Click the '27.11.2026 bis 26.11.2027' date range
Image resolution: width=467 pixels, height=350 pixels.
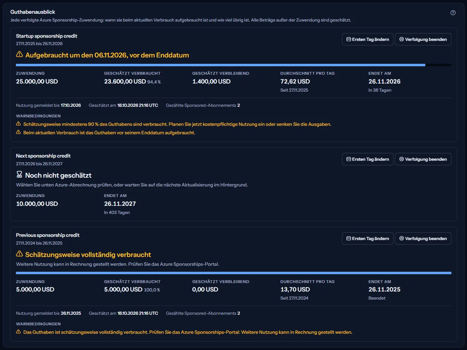coord(39,164)
